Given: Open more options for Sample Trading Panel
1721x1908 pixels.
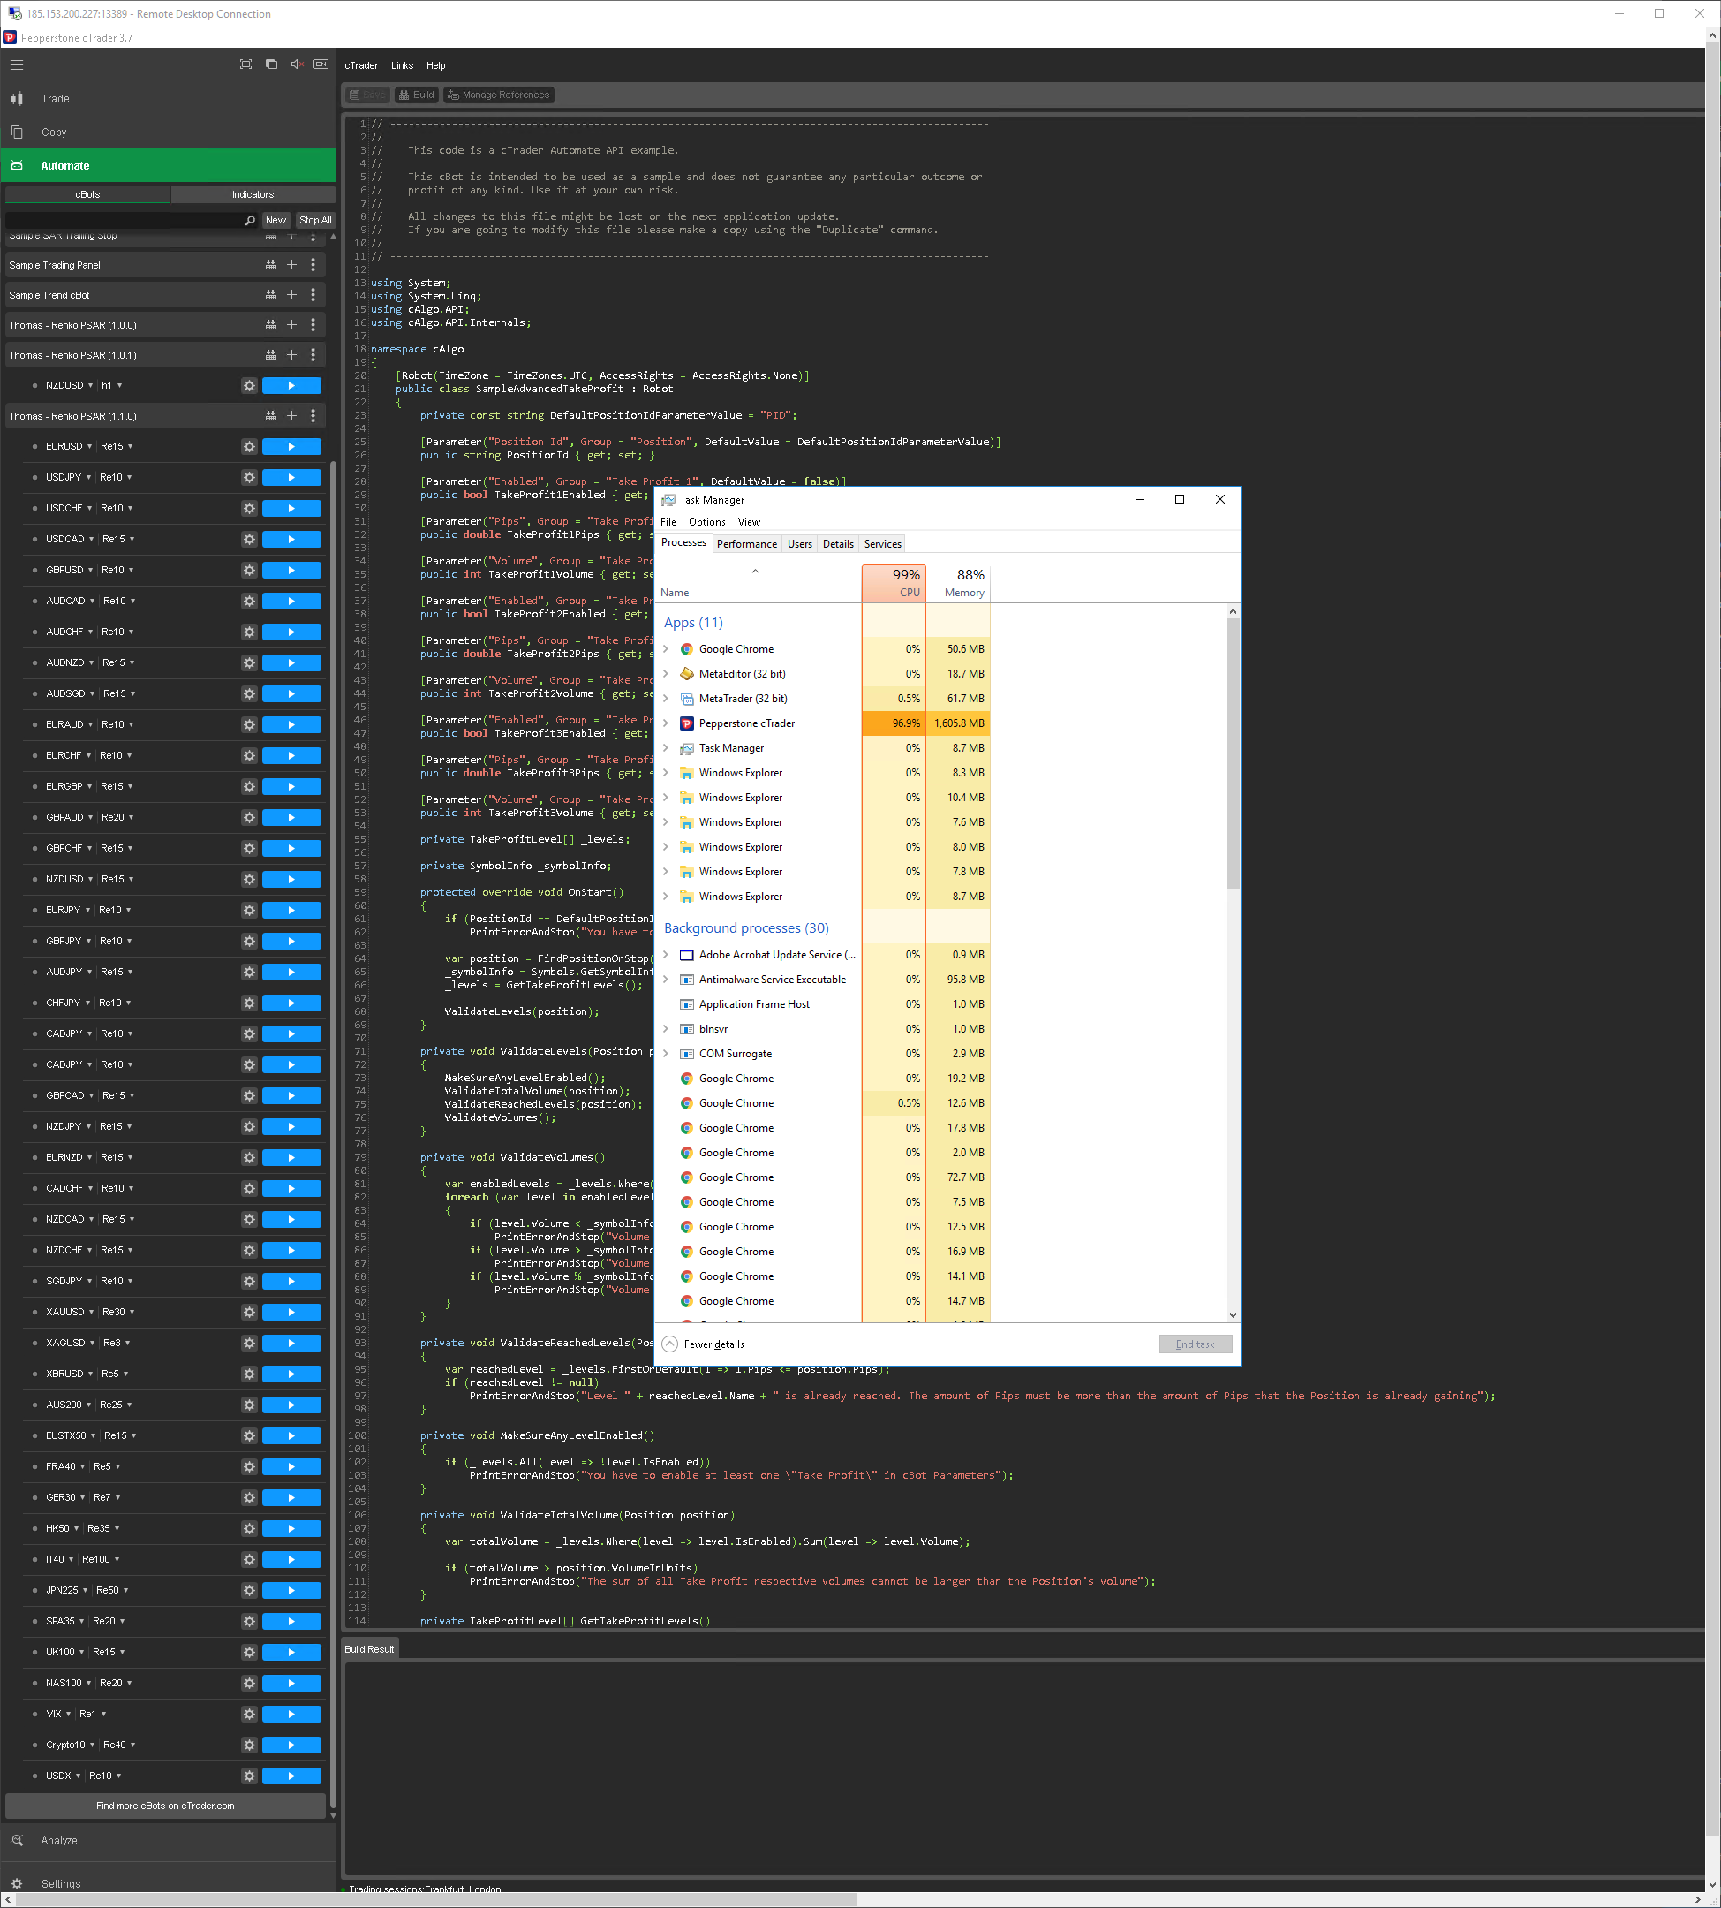Looking at the screenshot, I should (313, 265).
